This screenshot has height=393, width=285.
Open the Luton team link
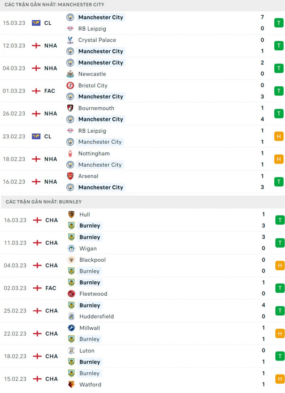(x=87, y=351)
